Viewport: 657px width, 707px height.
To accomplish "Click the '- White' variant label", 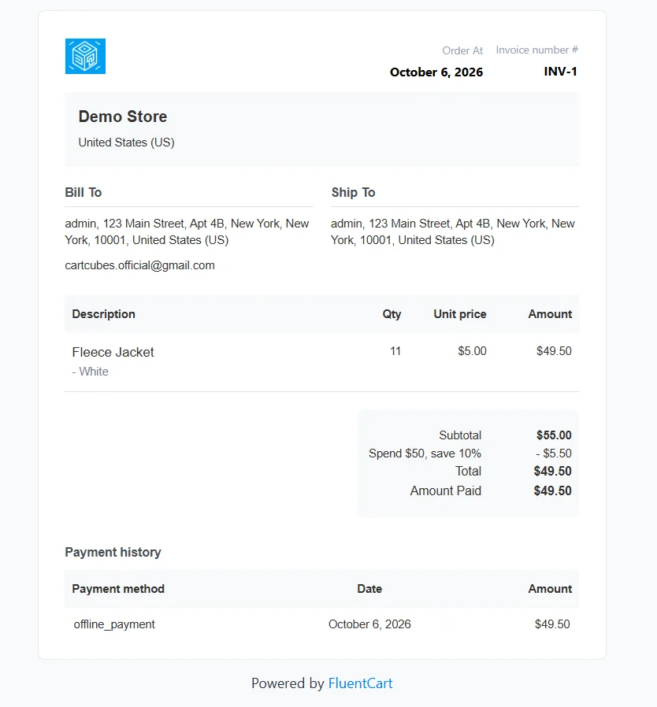I will tap(91, 372).
